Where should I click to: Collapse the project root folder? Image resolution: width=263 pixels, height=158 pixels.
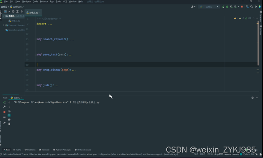[4, 16]
